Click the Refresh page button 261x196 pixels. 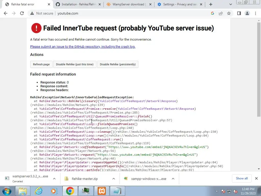coord(41,64)
